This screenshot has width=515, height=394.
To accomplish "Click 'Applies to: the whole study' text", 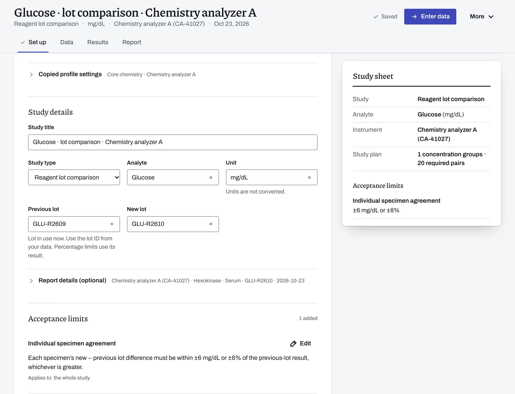I will pyautogui.click(x=59, y=378).
